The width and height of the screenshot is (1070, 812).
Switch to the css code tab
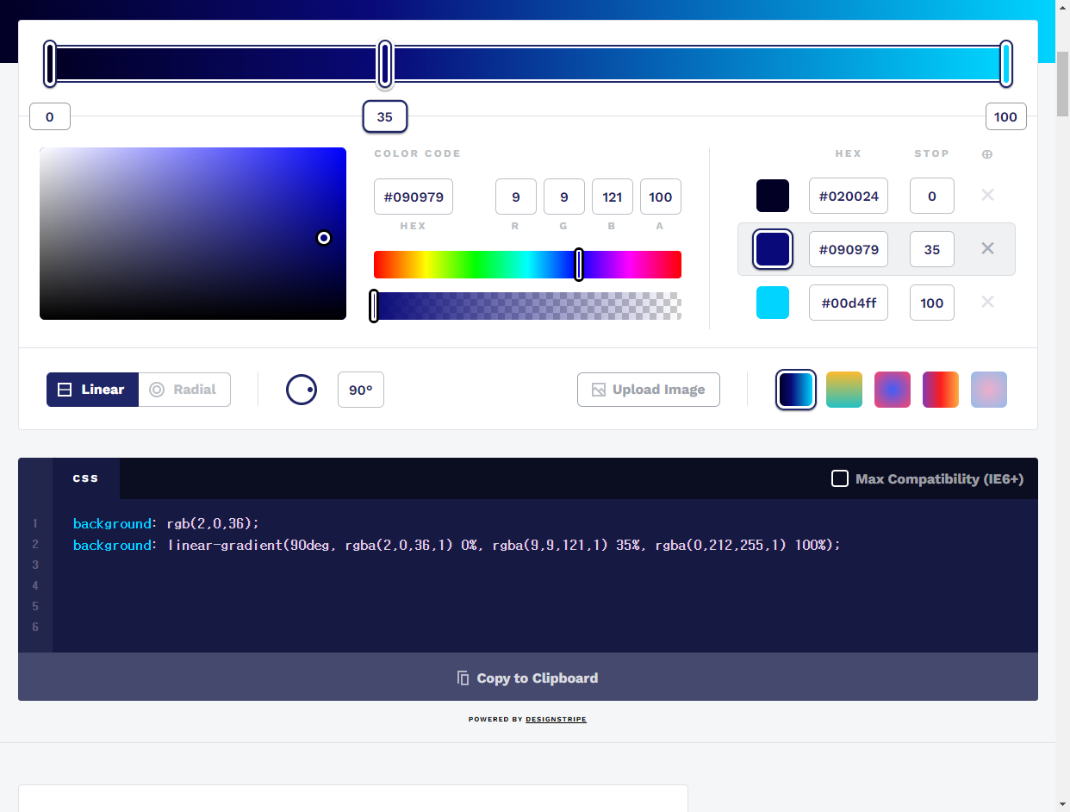[x=86, y=478]
